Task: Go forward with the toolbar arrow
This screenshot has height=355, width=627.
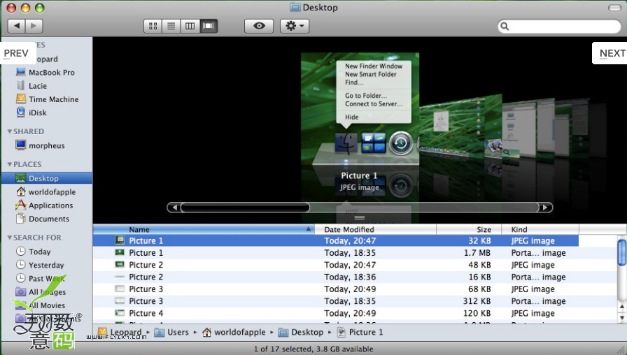Action: (x=34, y=26)
